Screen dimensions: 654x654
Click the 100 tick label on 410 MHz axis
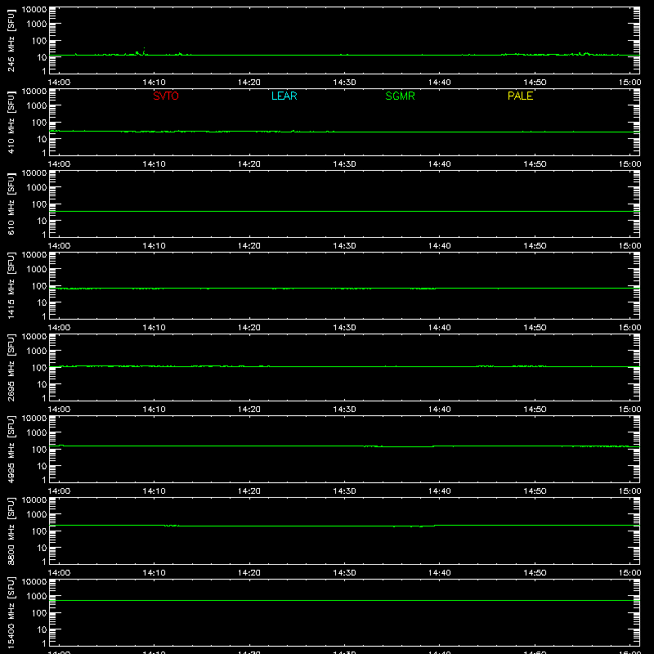click(x=38, y=123)
